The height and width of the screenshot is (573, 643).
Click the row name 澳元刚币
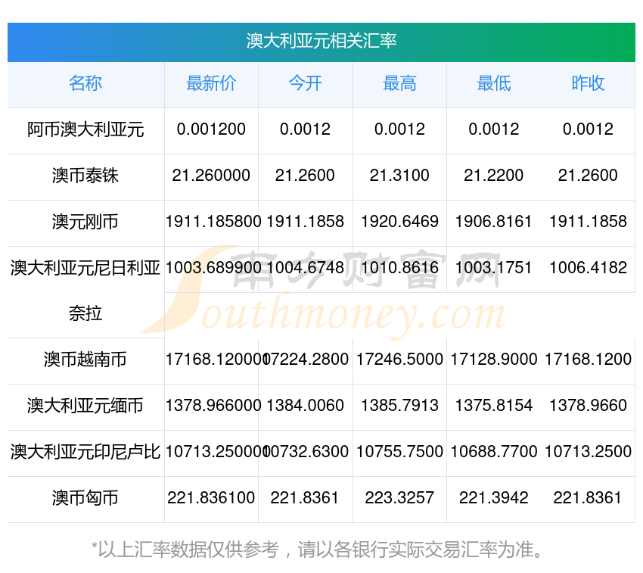[x=85, y=222]
